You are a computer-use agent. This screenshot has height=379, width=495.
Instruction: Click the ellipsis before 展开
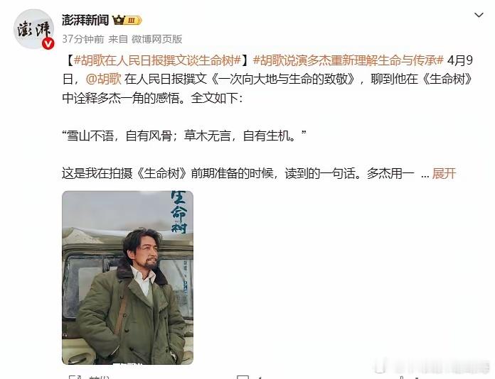pyautogui.click(x=425, y=174)
